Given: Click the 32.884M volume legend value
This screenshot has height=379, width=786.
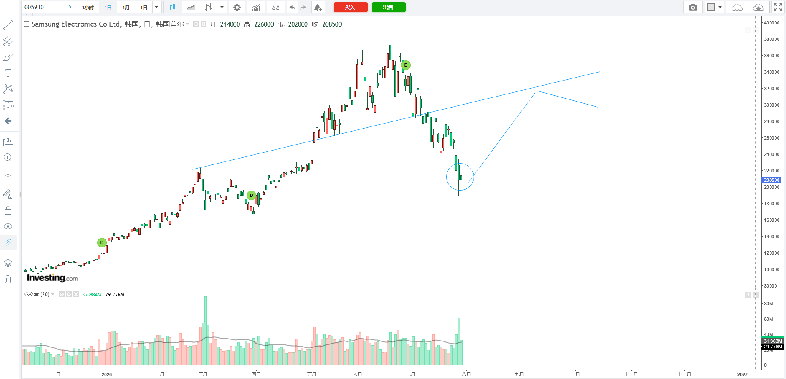Looking at the screenshot, I should 92,295.
